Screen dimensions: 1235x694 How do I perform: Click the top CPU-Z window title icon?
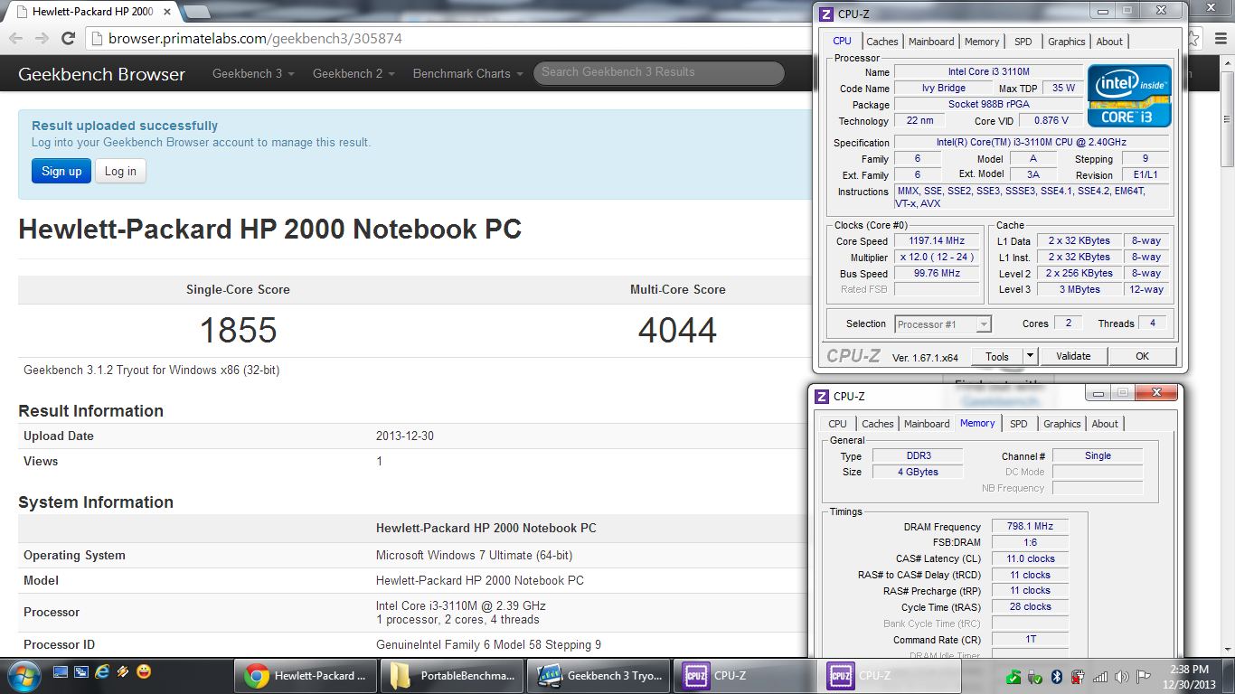[825, 14]
